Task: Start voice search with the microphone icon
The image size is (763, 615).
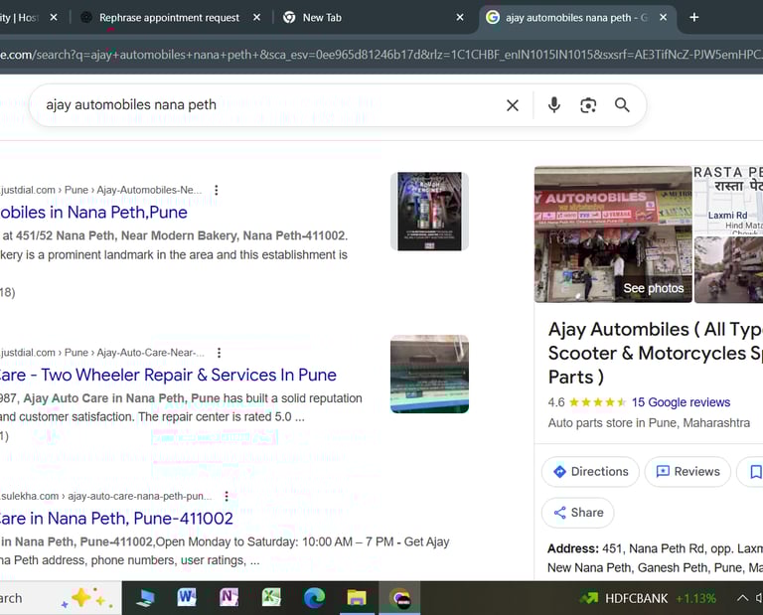Action: click(553, 105)
